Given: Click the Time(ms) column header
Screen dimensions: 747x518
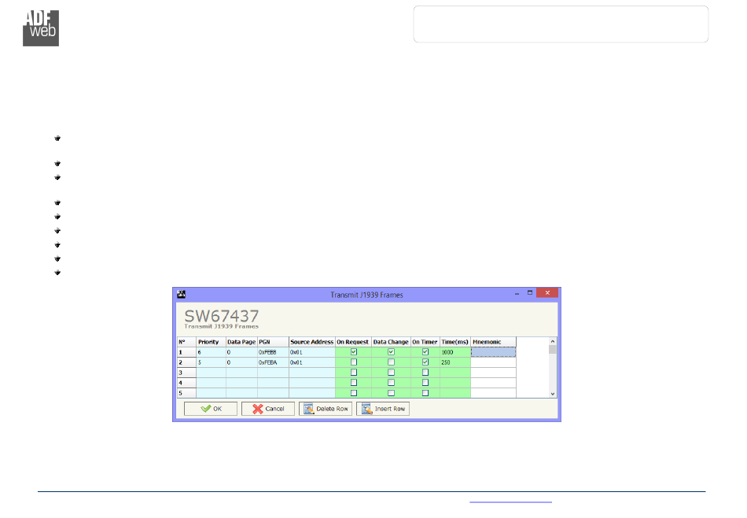Looking at the screenshot, I should click(455, 342).
